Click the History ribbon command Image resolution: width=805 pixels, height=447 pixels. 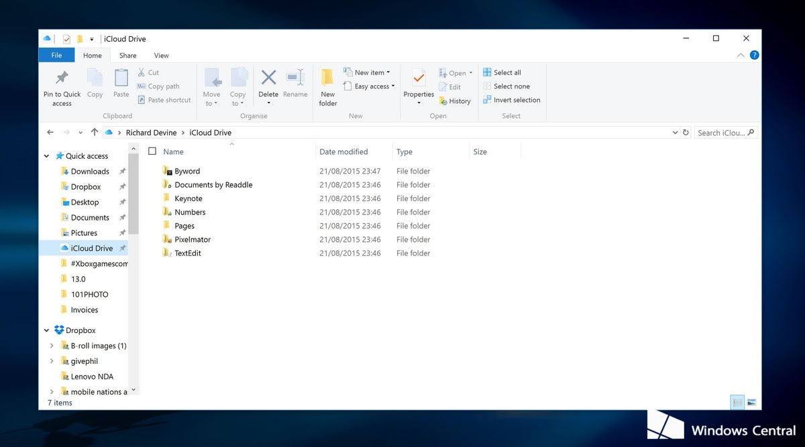tap(455, 101)
